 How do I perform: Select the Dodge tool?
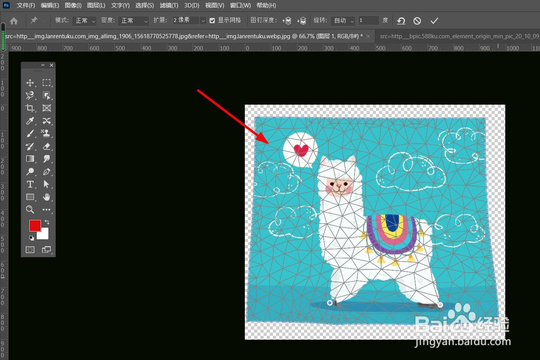[30, 172]
